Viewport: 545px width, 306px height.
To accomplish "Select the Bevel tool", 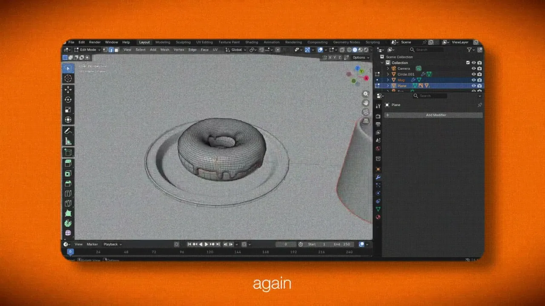I will (68, 184).
